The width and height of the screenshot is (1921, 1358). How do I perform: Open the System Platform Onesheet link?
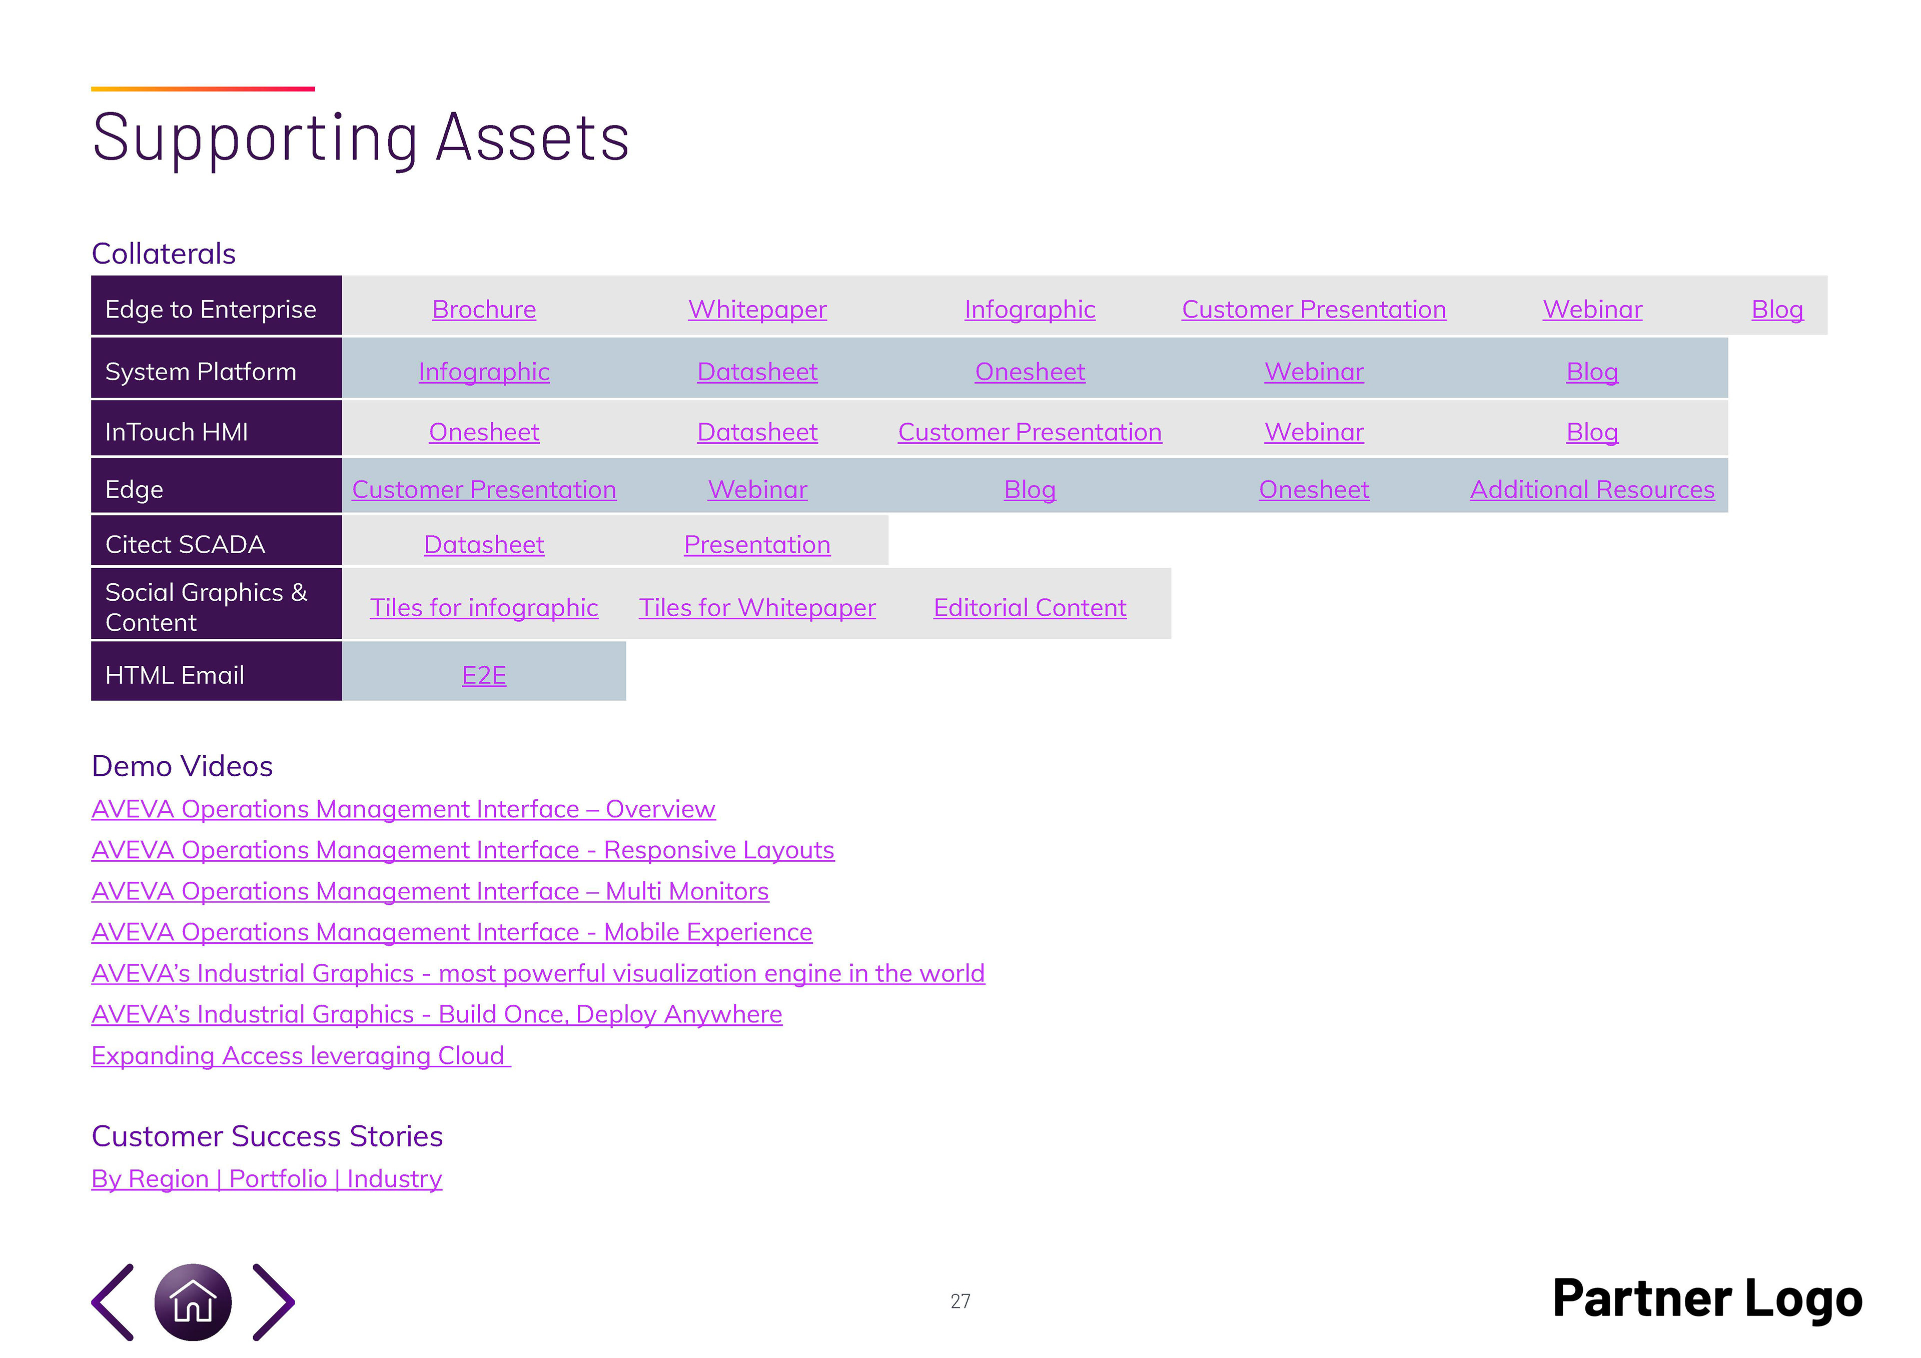(x=1030, y=372)
